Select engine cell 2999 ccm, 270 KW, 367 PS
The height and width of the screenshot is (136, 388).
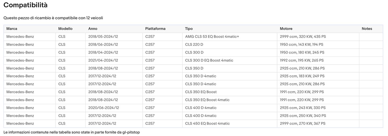(x=302, y=123)
